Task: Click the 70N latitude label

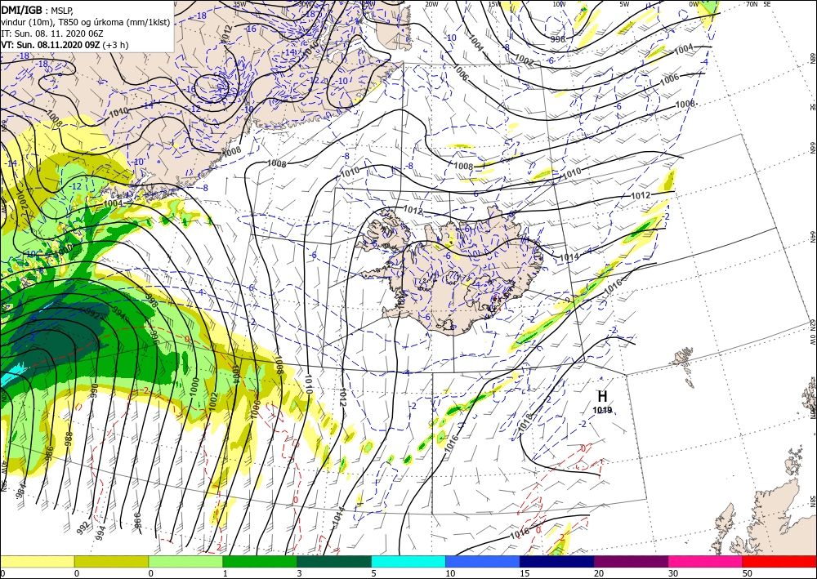Action: tap(752, 4)
